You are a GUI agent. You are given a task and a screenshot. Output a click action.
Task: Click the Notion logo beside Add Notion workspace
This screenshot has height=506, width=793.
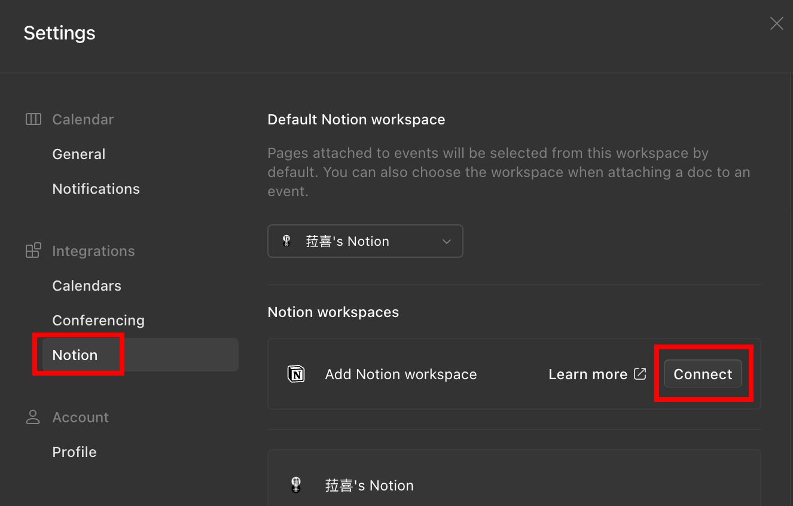pyautogui.click(x=296, y=374)
